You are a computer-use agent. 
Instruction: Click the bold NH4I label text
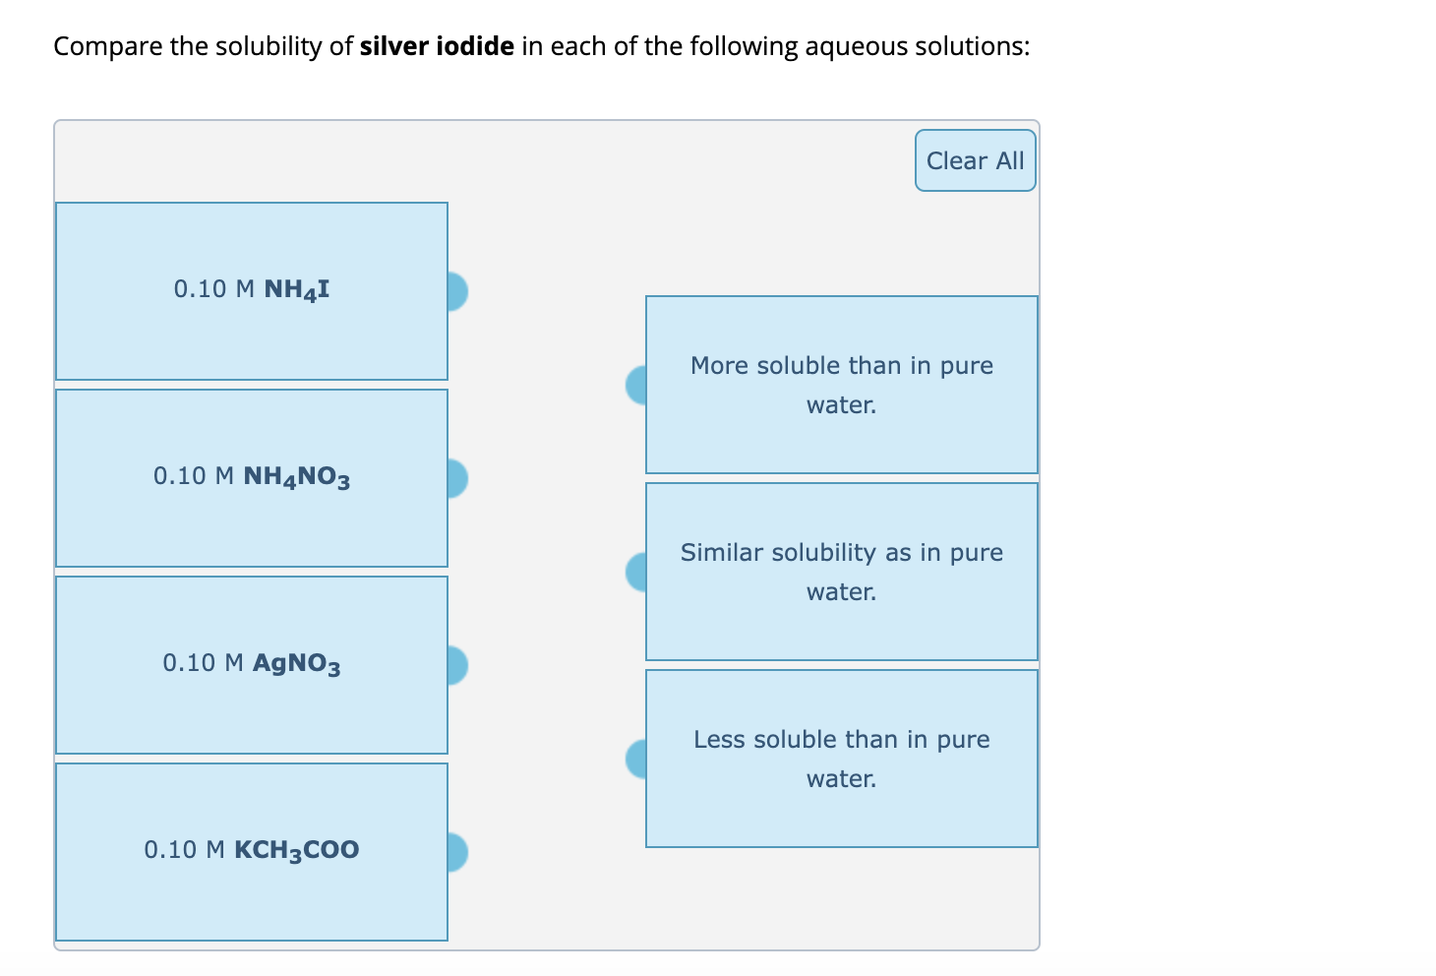(x=295, y=289)
